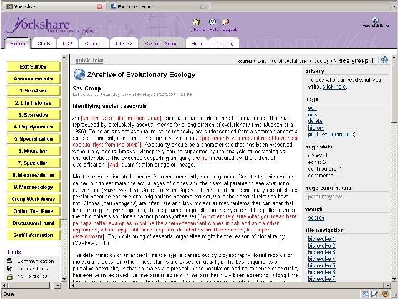Click the quick links heading
This screenshot has width=398, height=299.
[90, 60]
